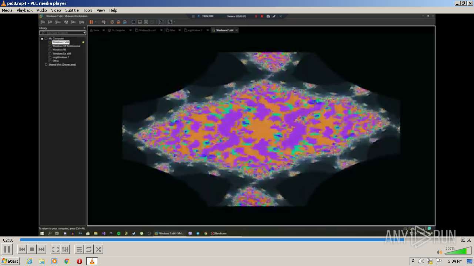Screen dimensions: 474x266
Task: Launch Internet Explorer from the taskbar
Action: [29, 261]
